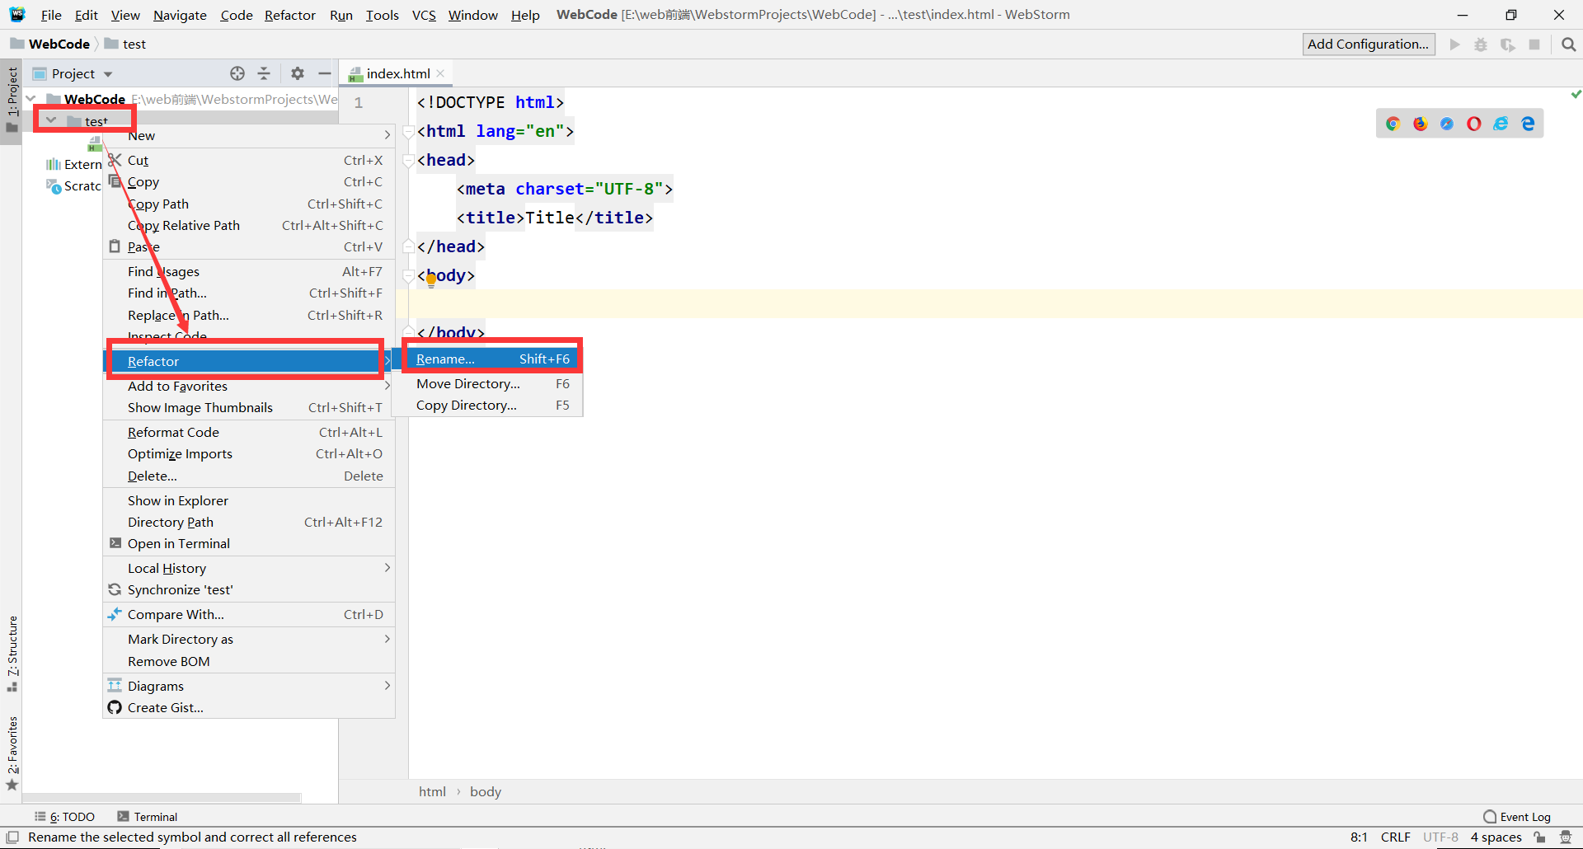Click UTF-8 encoding in status bar
The height and width of the screenshot is (849, 1583).
pyautogui.click(x=1440, y=837)
